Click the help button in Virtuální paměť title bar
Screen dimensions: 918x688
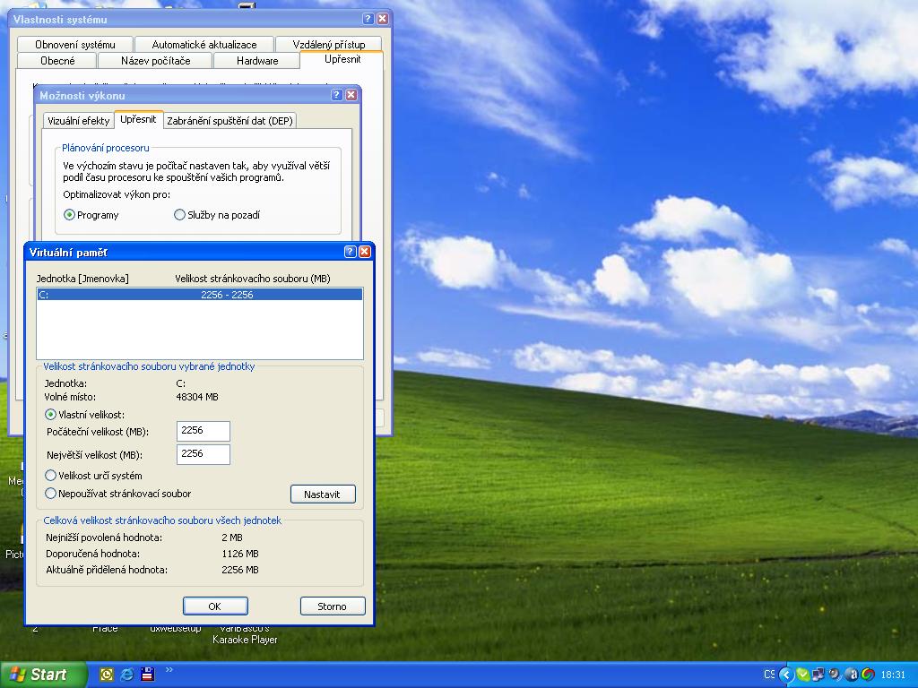[x=351, y=253]
